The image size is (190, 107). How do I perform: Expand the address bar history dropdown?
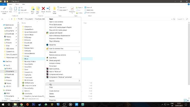point(172,19)
